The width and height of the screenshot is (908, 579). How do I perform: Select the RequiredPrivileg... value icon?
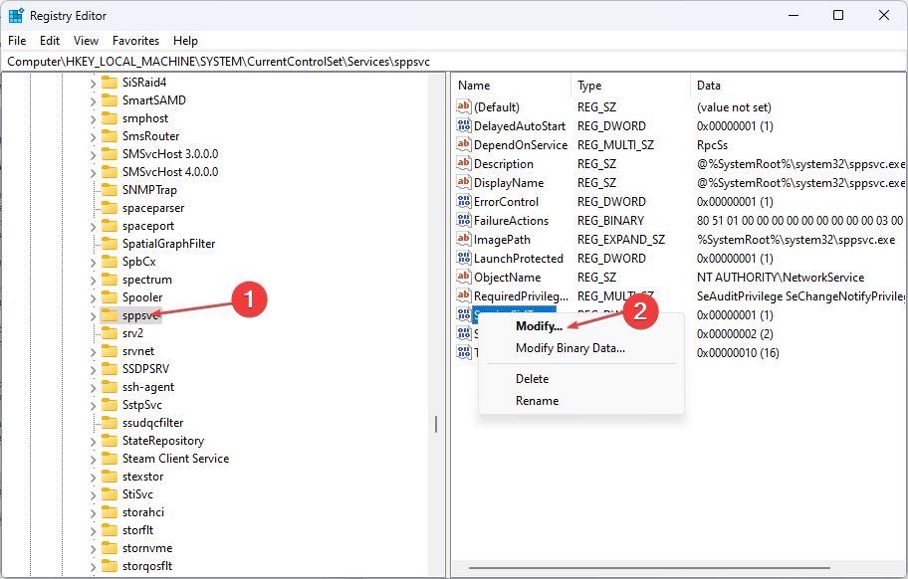pos(464,295)
